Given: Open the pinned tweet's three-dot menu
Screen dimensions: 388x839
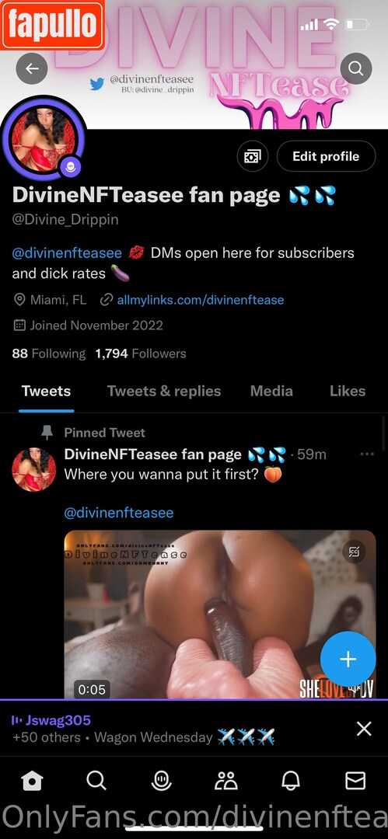Looking at the screenshot, I should [x=367, y=454].
